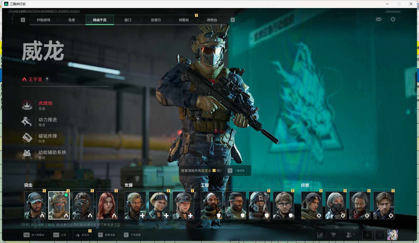Click the first empty squad slot plus
Image resolution: width=419 pixels, height=243 pixels.
point(367,235)
